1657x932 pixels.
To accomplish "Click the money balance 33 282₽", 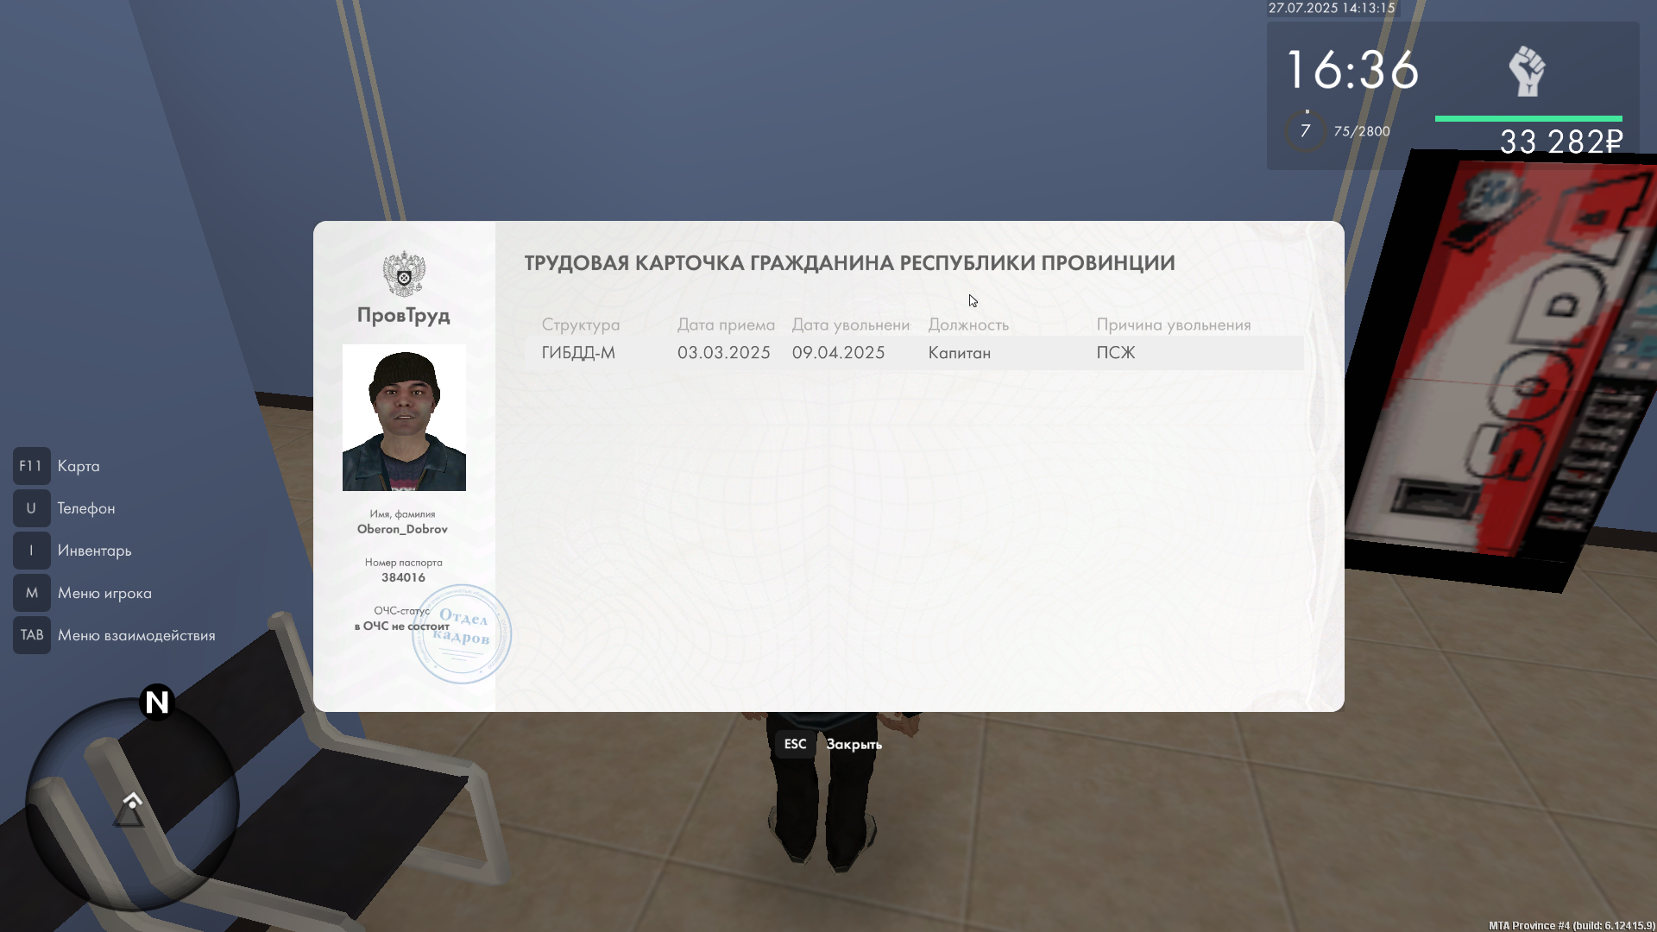I will click(1561, 142).
